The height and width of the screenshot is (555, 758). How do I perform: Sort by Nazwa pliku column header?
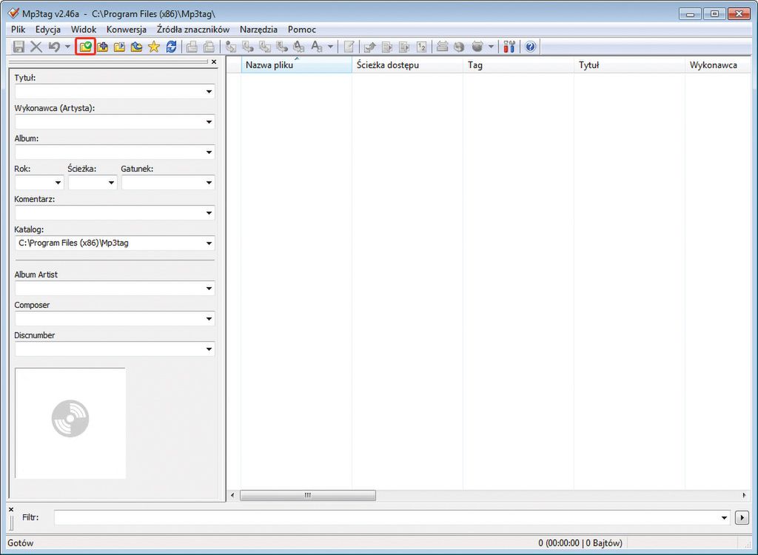(297, 65)
